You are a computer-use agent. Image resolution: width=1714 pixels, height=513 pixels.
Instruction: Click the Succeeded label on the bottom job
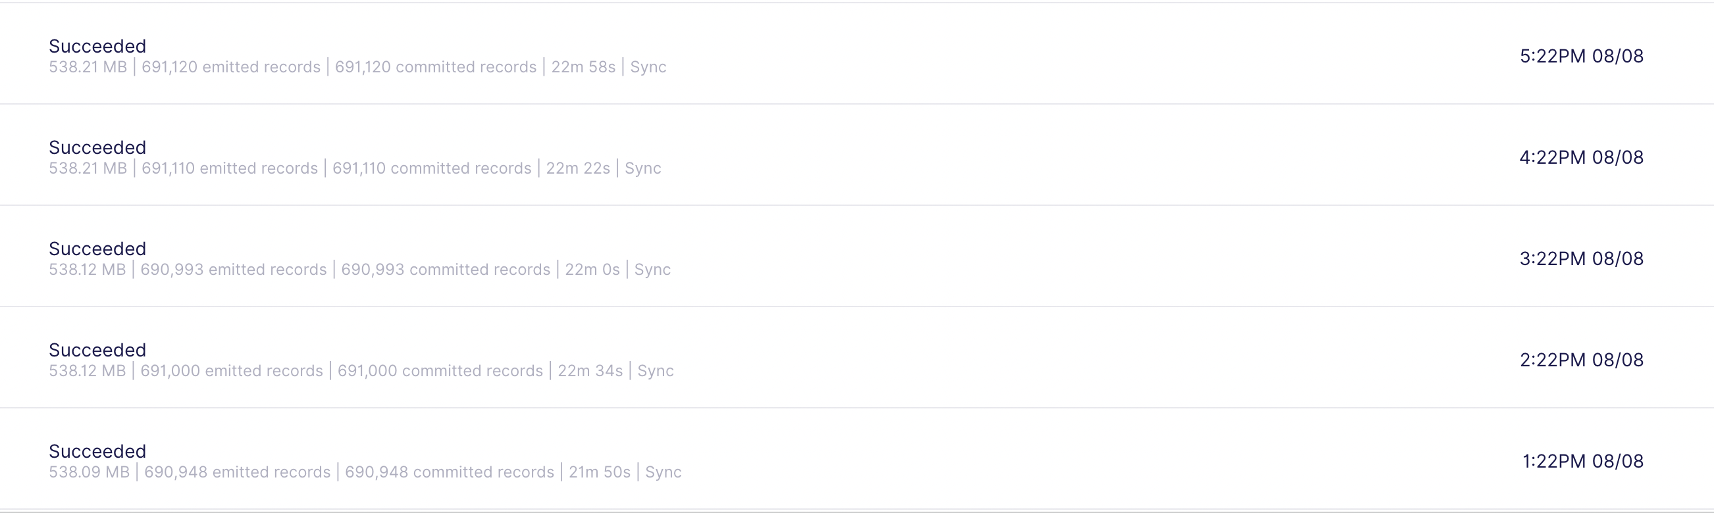point(97,451)
